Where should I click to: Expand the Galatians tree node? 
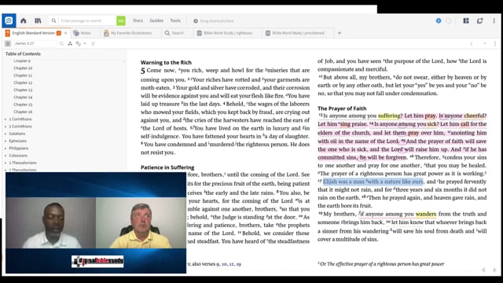6,134
